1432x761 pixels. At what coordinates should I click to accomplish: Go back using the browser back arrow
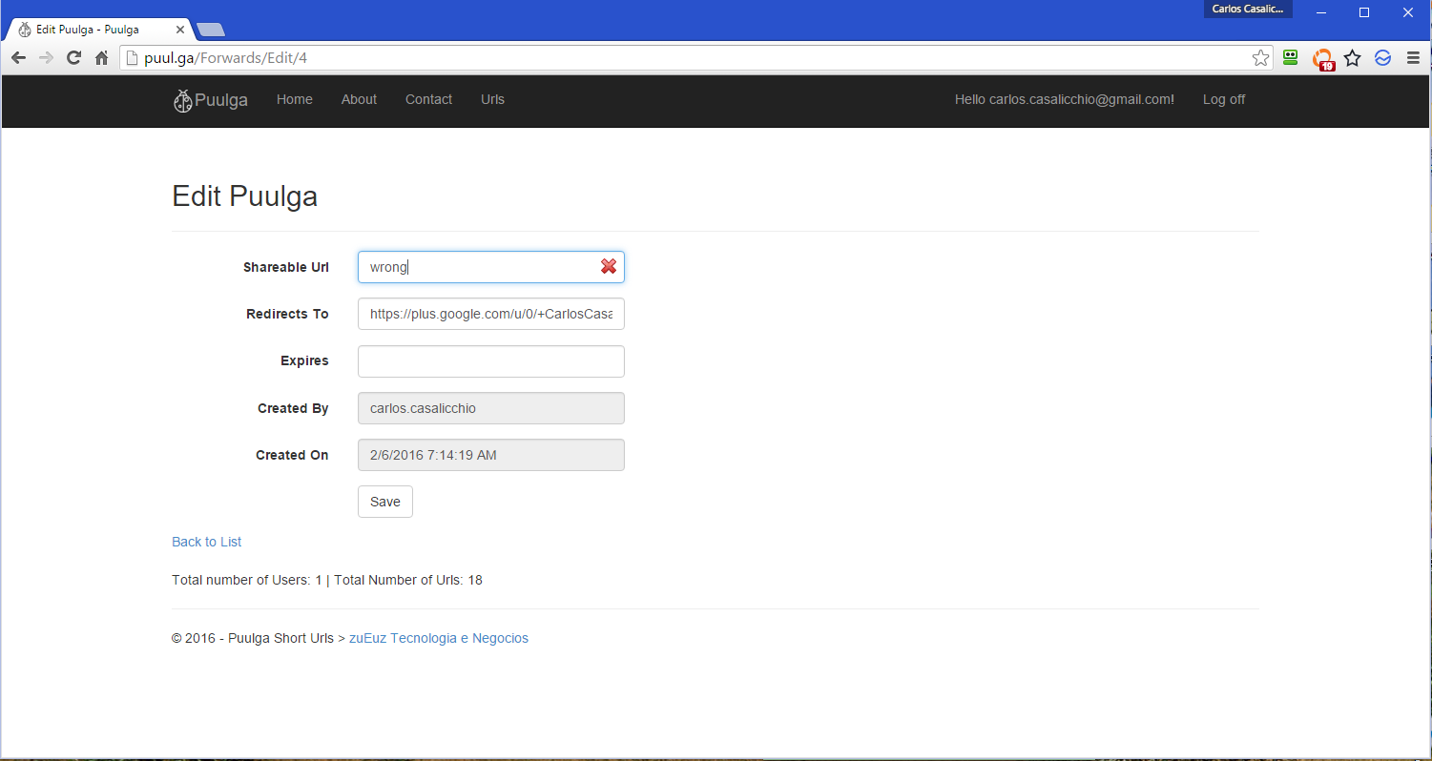pyautogui.click(x=18, y=58)
